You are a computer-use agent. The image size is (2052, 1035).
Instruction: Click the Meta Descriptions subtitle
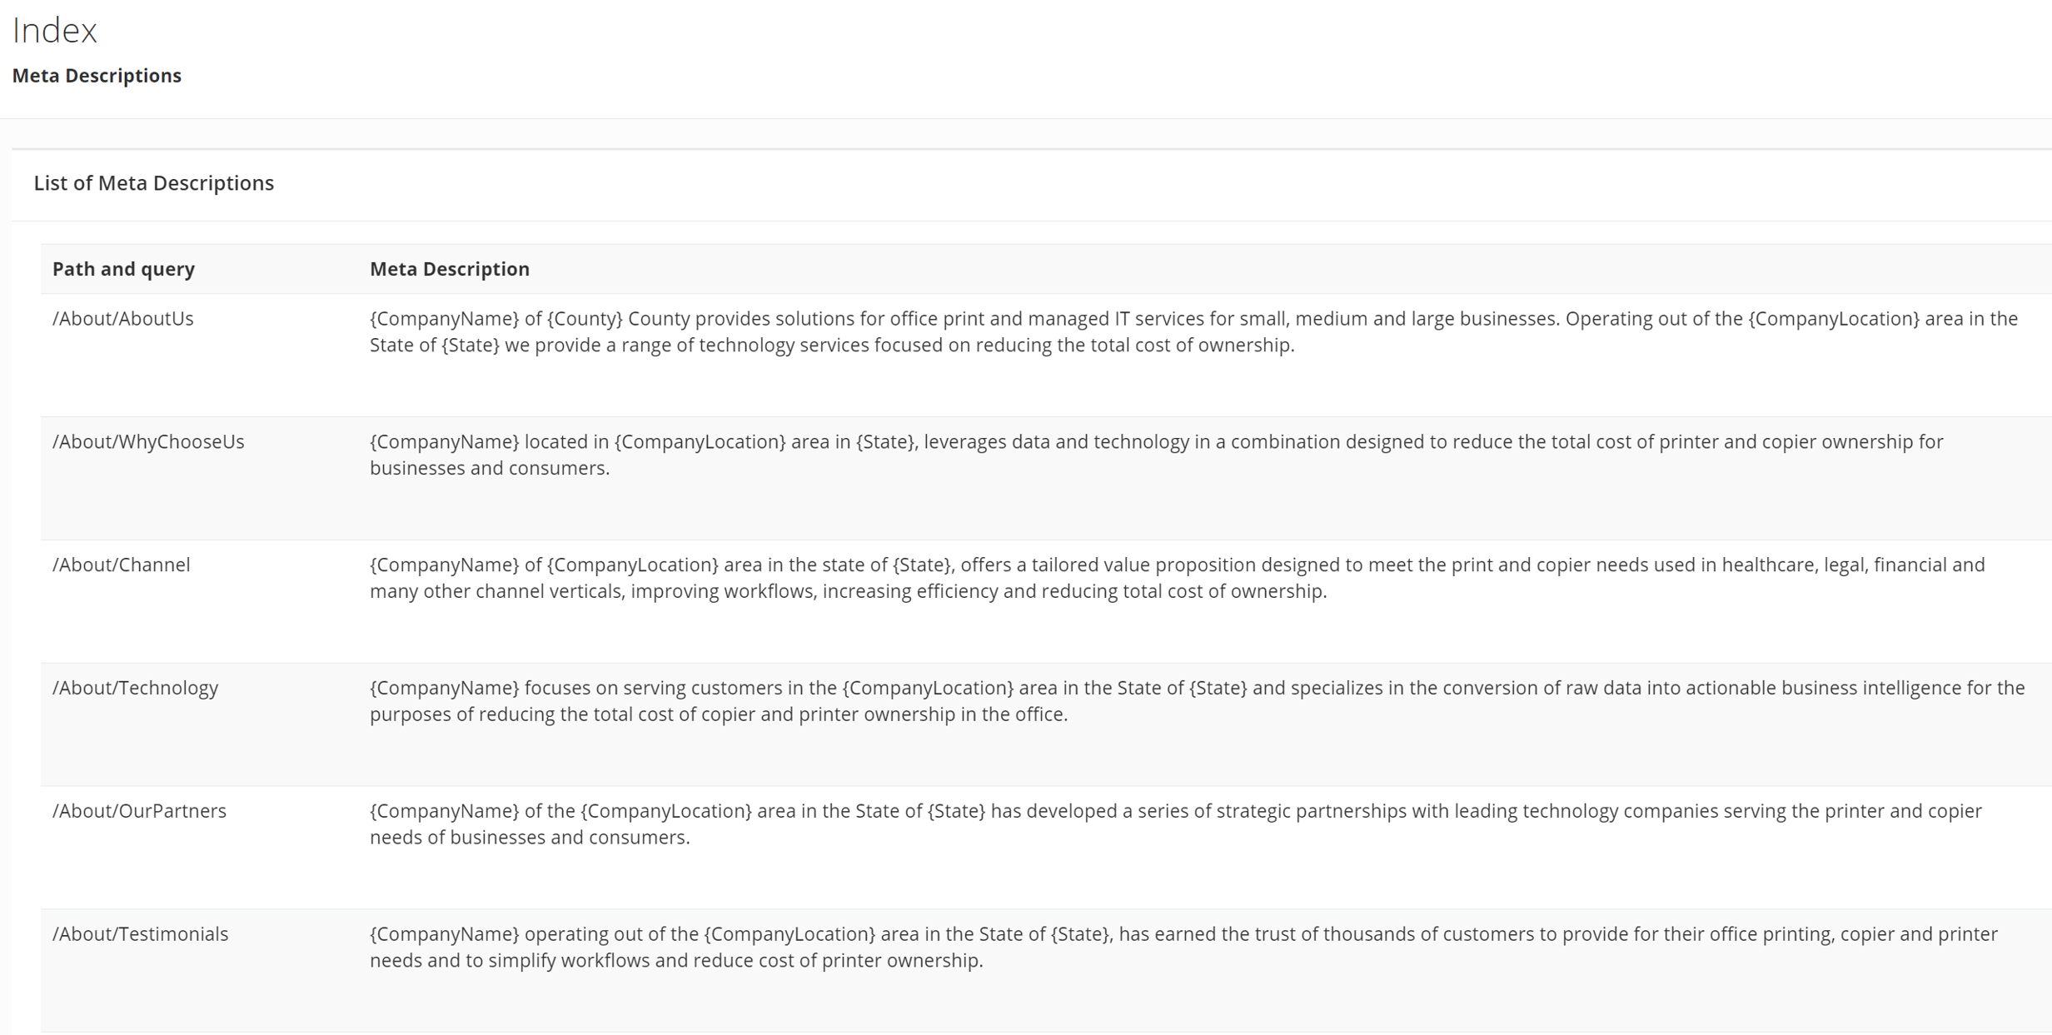coord(97,76)
